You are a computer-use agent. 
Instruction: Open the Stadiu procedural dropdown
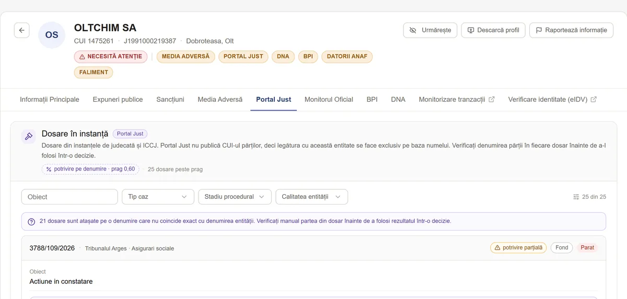coord(235,197)
